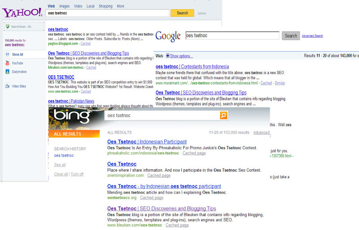Viewport: 359px width, 230px height.
Task: Select the Web label in Google results bar
Action: (159, 56)
